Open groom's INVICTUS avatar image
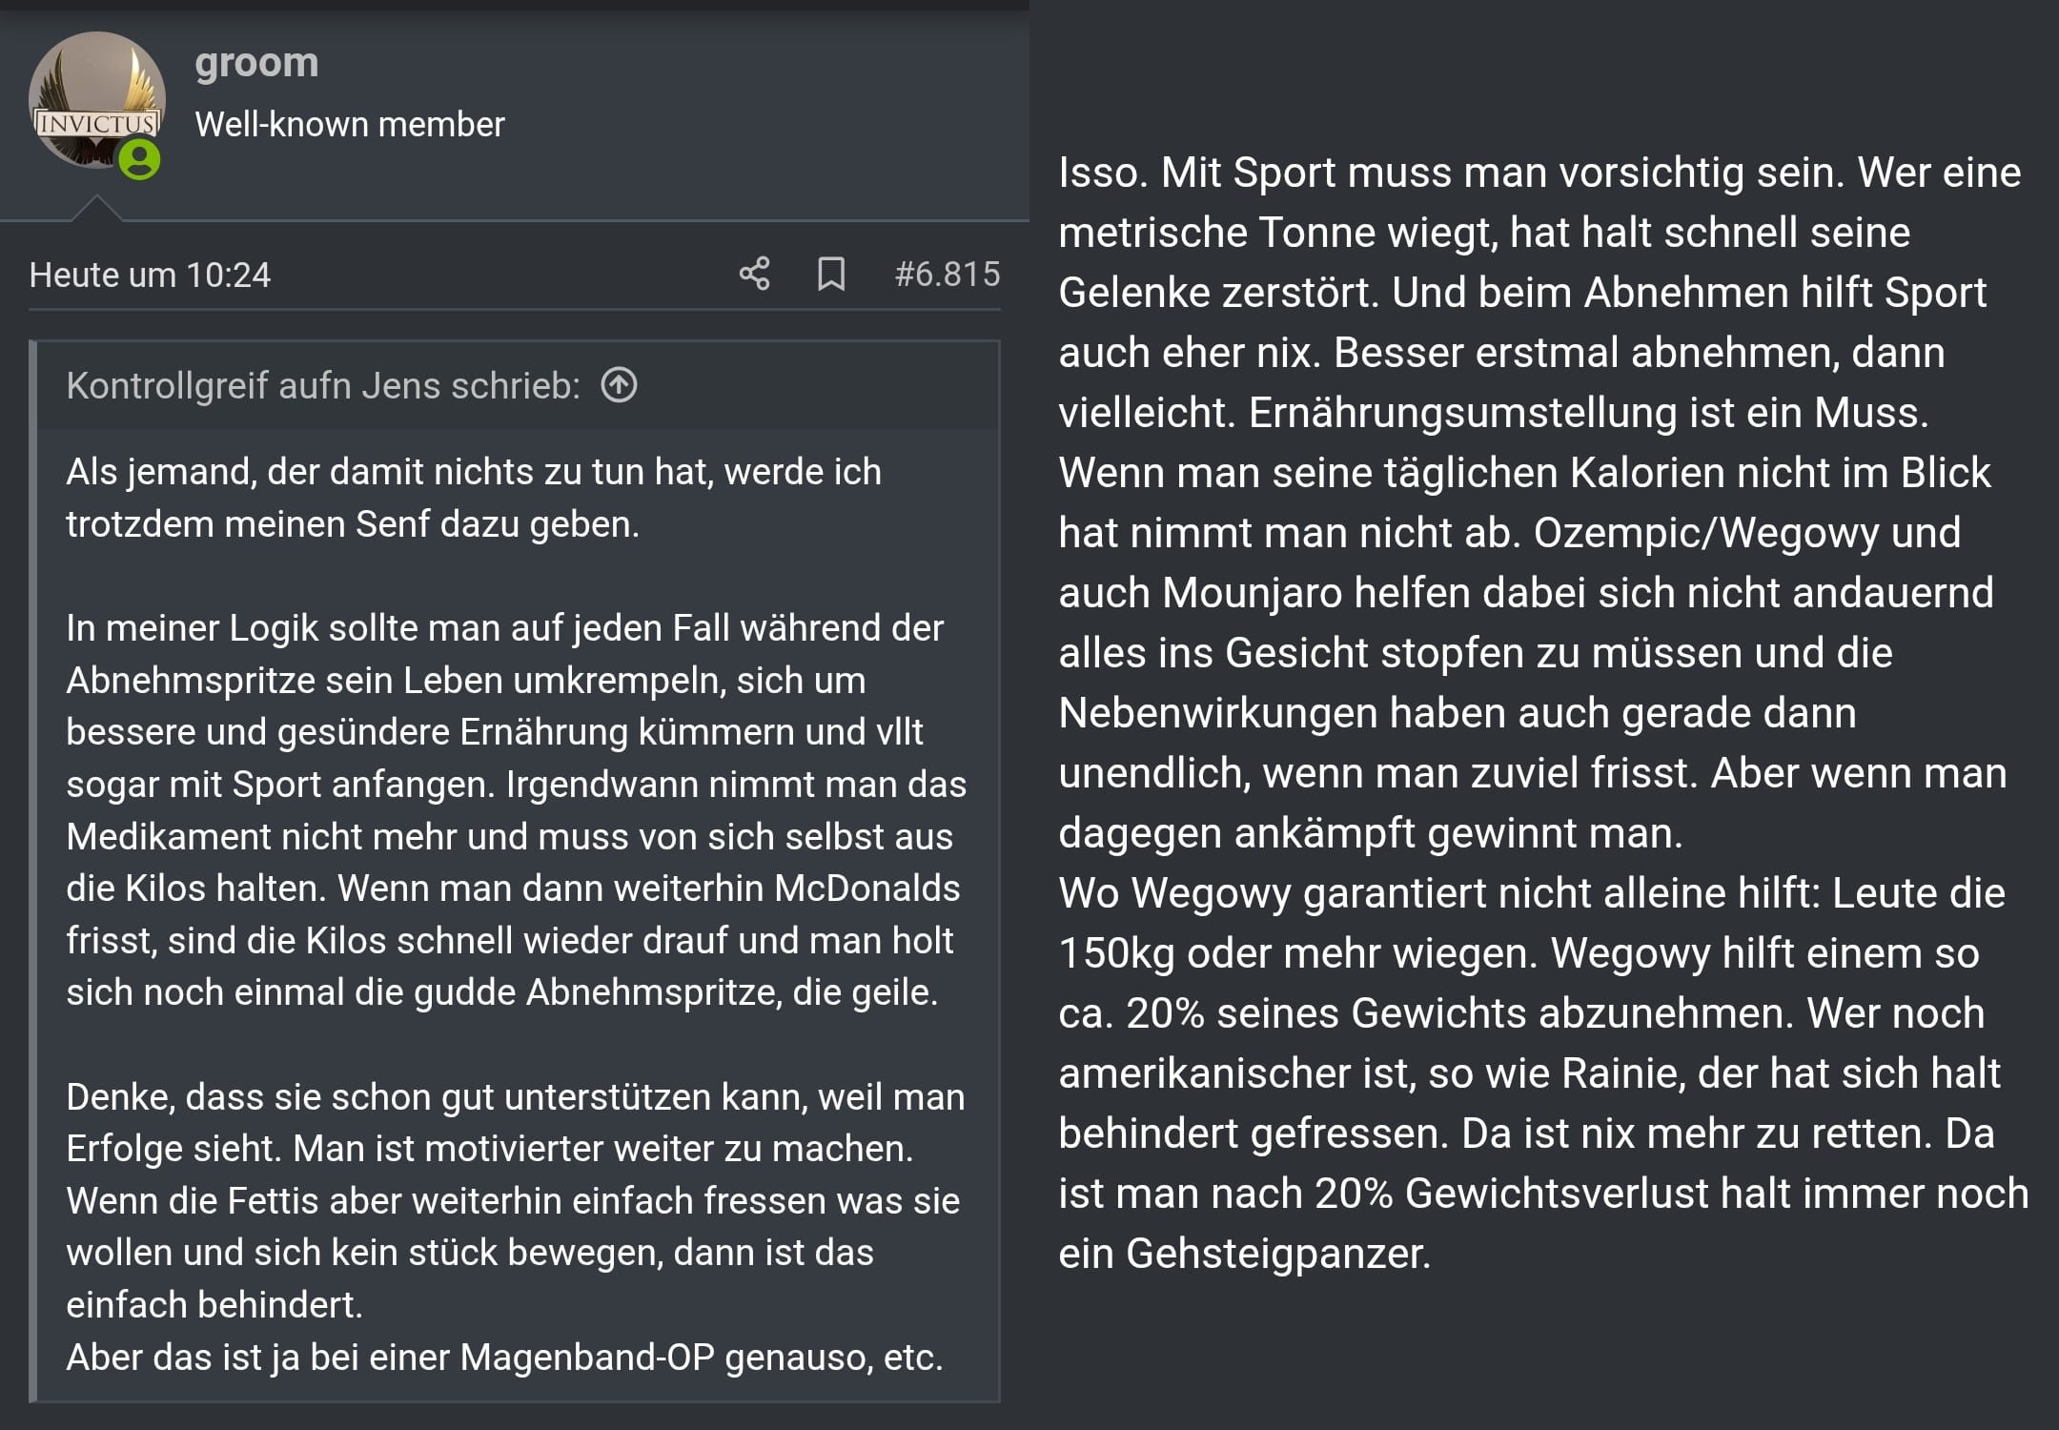Screen dimensions: 2059x1430 coord(97,101)
